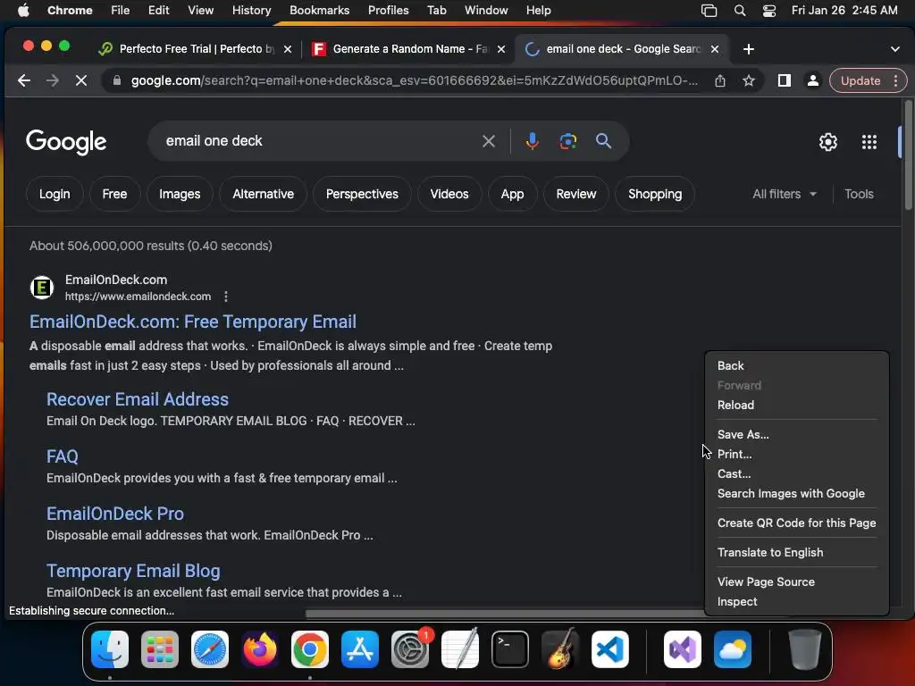Open the History menu

point(251,11)
